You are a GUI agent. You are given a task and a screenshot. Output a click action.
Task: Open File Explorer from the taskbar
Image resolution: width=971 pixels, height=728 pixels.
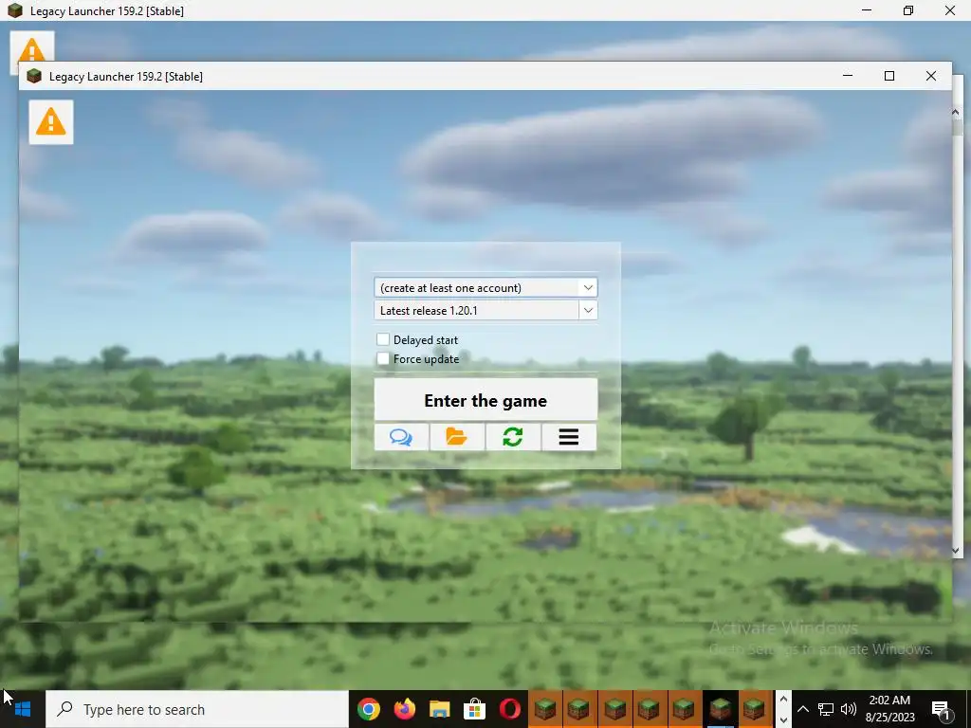[x=440, y=709]
